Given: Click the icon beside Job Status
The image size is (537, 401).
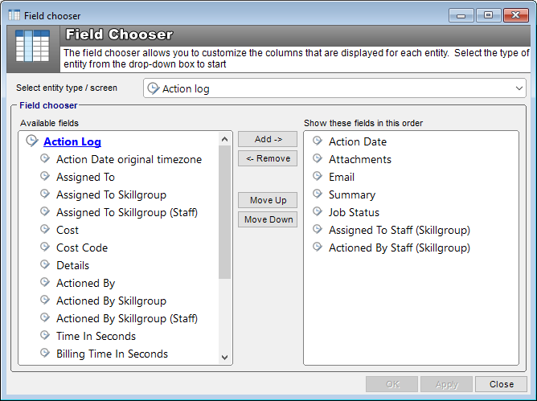Looking at the screenshot, I should [318, 211].
